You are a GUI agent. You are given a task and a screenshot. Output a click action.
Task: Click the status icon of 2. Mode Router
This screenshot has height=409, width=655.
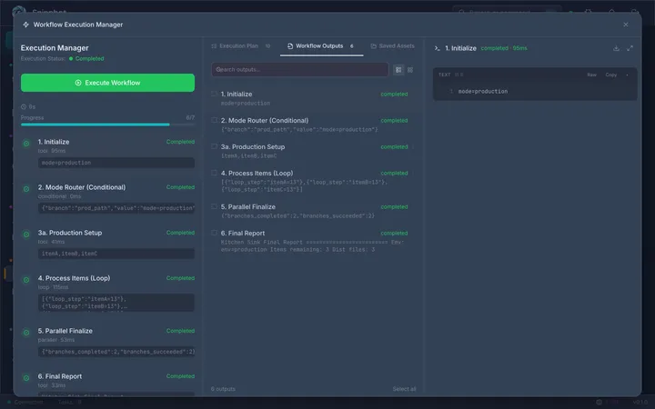(26, 189)
